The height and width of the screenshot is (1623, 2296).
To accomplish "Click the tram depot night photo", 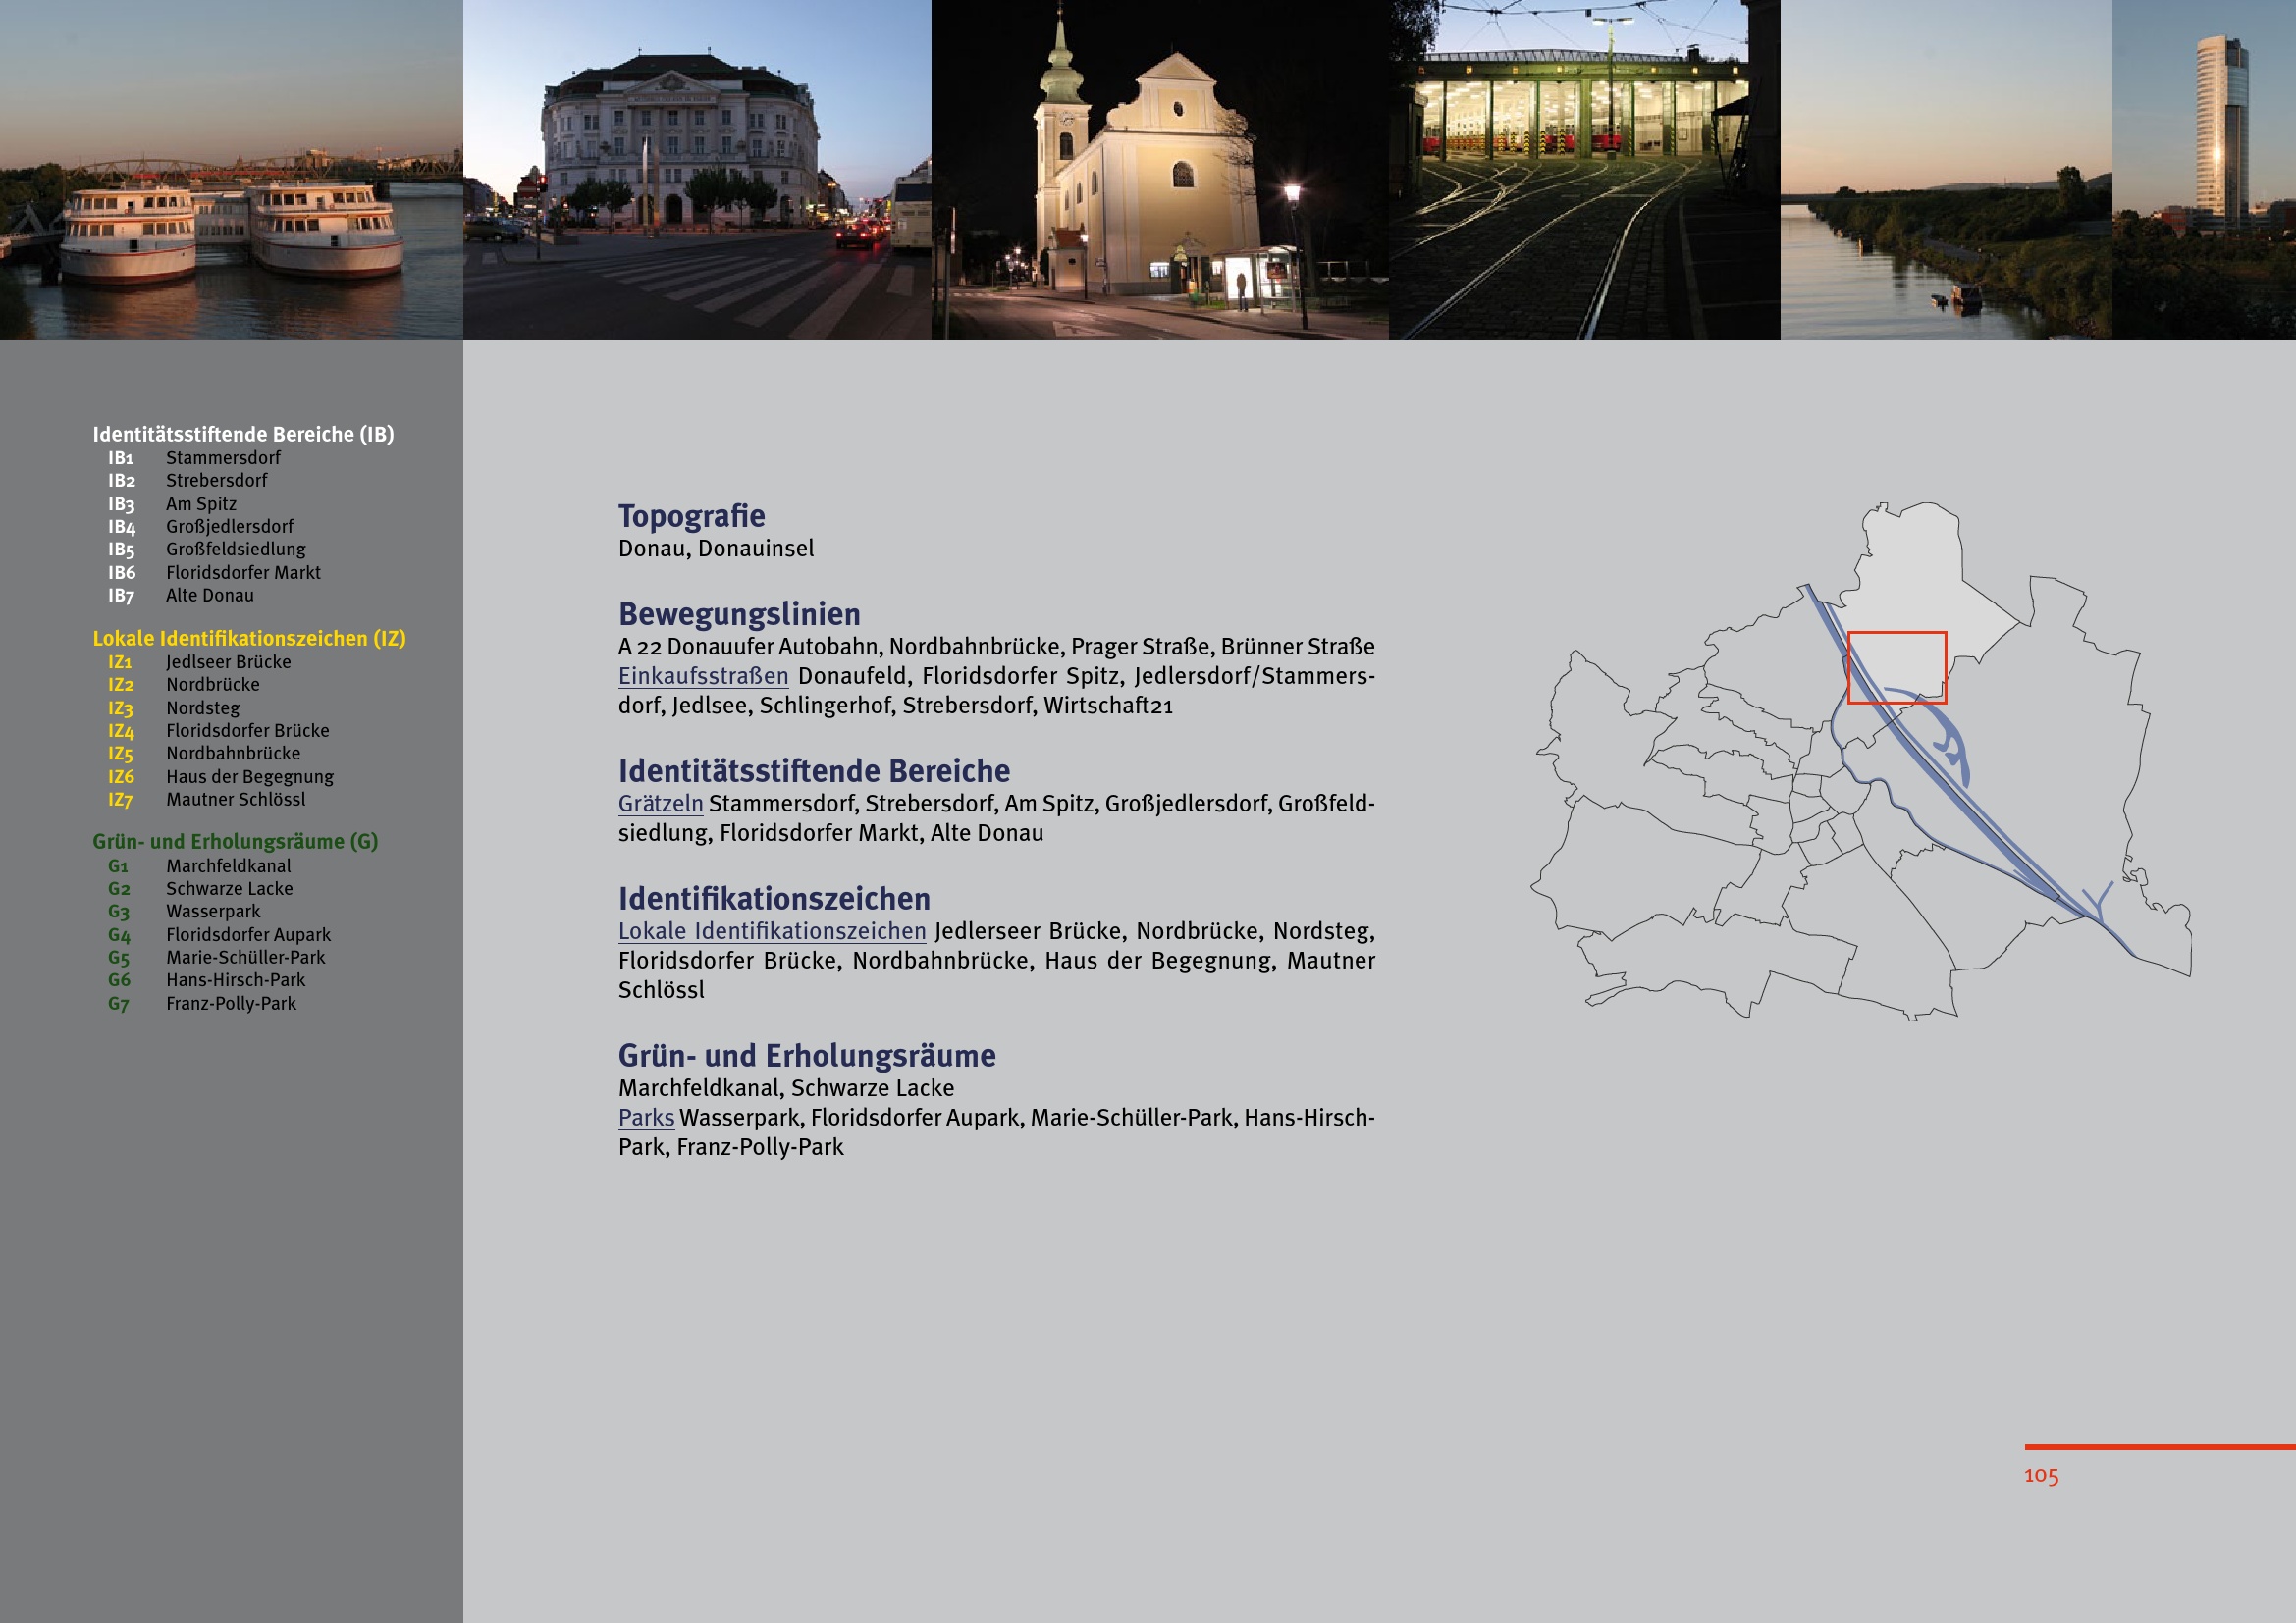I will point(1584,170).
